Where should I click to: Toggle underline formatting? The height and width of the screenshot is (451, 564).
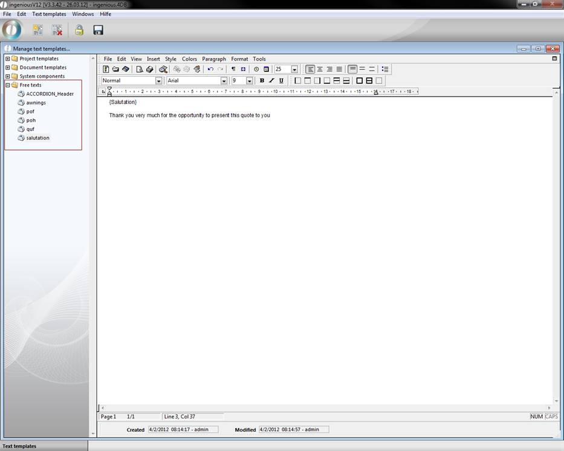click(x=281, y=81)
